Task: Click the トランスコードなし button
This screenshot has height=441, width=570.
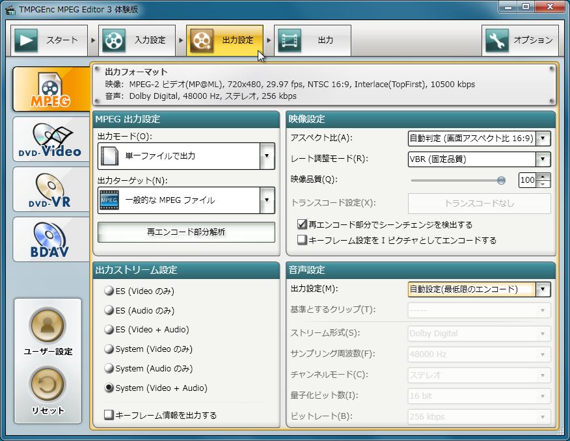Action: tap(480, 204)
